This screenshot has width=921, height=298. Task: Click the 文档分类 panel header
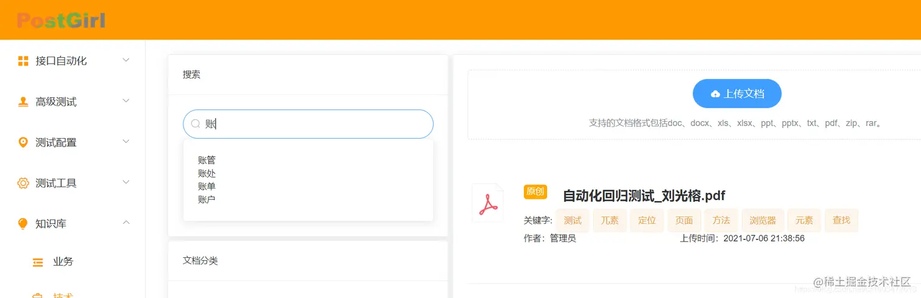tap(308, 260)
